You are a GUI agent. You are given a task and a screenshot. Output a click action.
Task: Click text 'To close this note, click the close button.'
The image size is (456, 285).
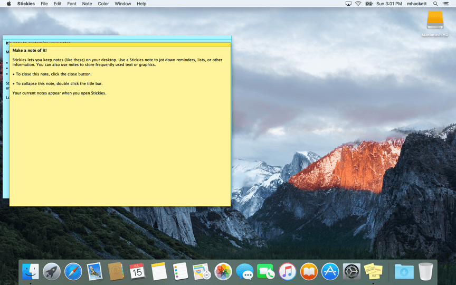(x=52, y=74)
